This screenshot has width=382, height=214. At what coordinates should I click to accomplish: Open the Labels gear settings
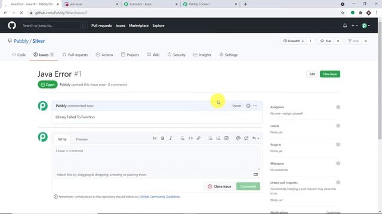338,126
